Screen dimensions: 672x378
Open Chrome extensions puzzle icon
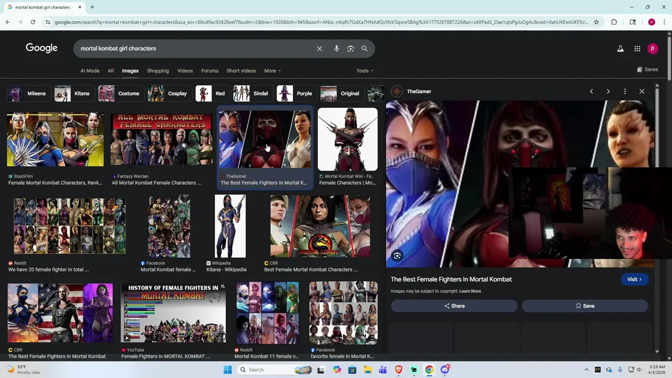pyautogui.click(x=614, y=22)
